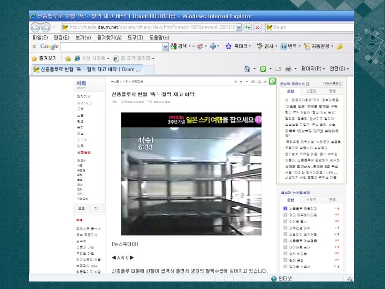
Task: Open dropdown arrow next to Home icon
Action: point(255,69)
